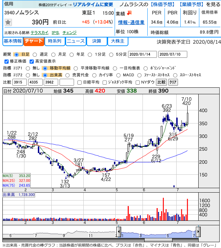
Task: Click left handle of chart range slider
Action: [119, 231]
